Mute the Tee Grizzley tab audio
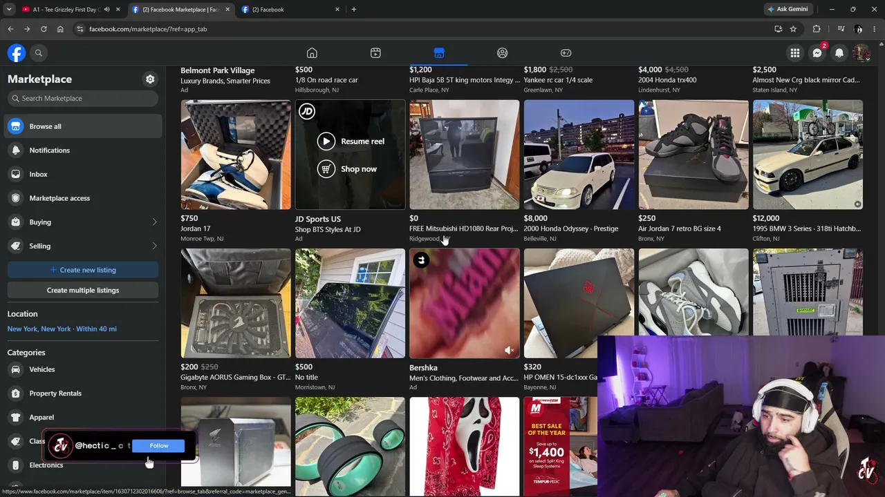Image resolution: width=885 pixels, height=497 pixels. pyautogui.click(x=106, y=10)
